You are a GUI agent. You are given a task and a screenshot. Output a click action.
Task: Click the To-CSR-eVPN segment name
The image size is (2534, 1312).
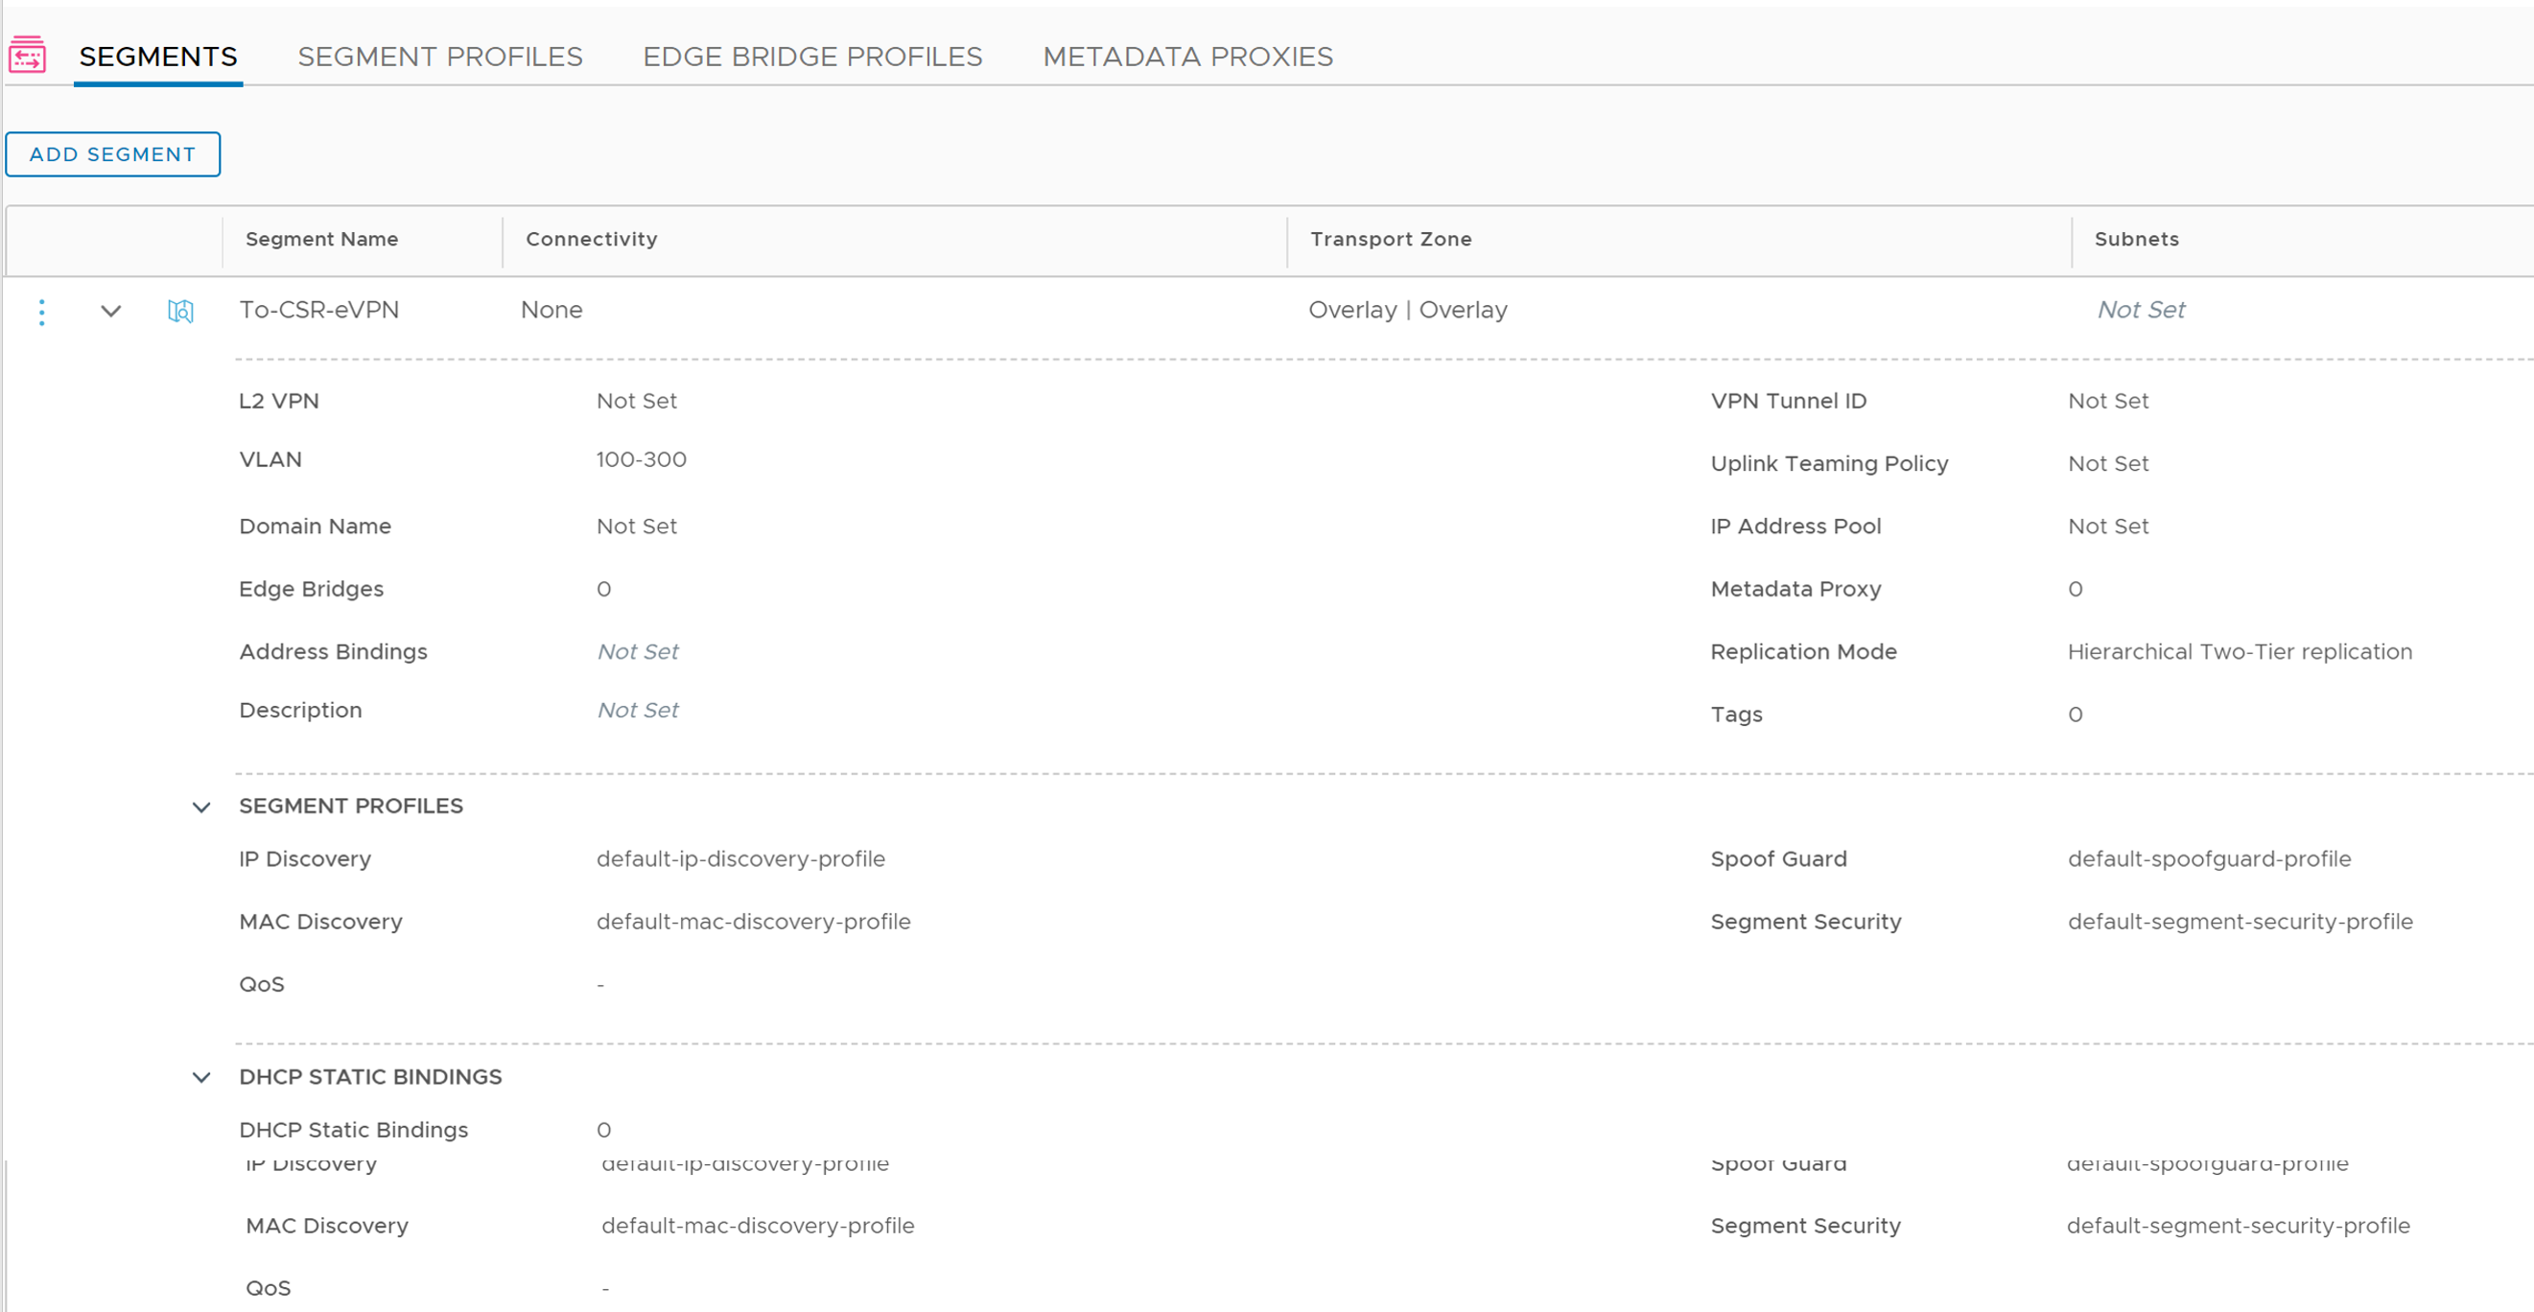tap(318, 310)
